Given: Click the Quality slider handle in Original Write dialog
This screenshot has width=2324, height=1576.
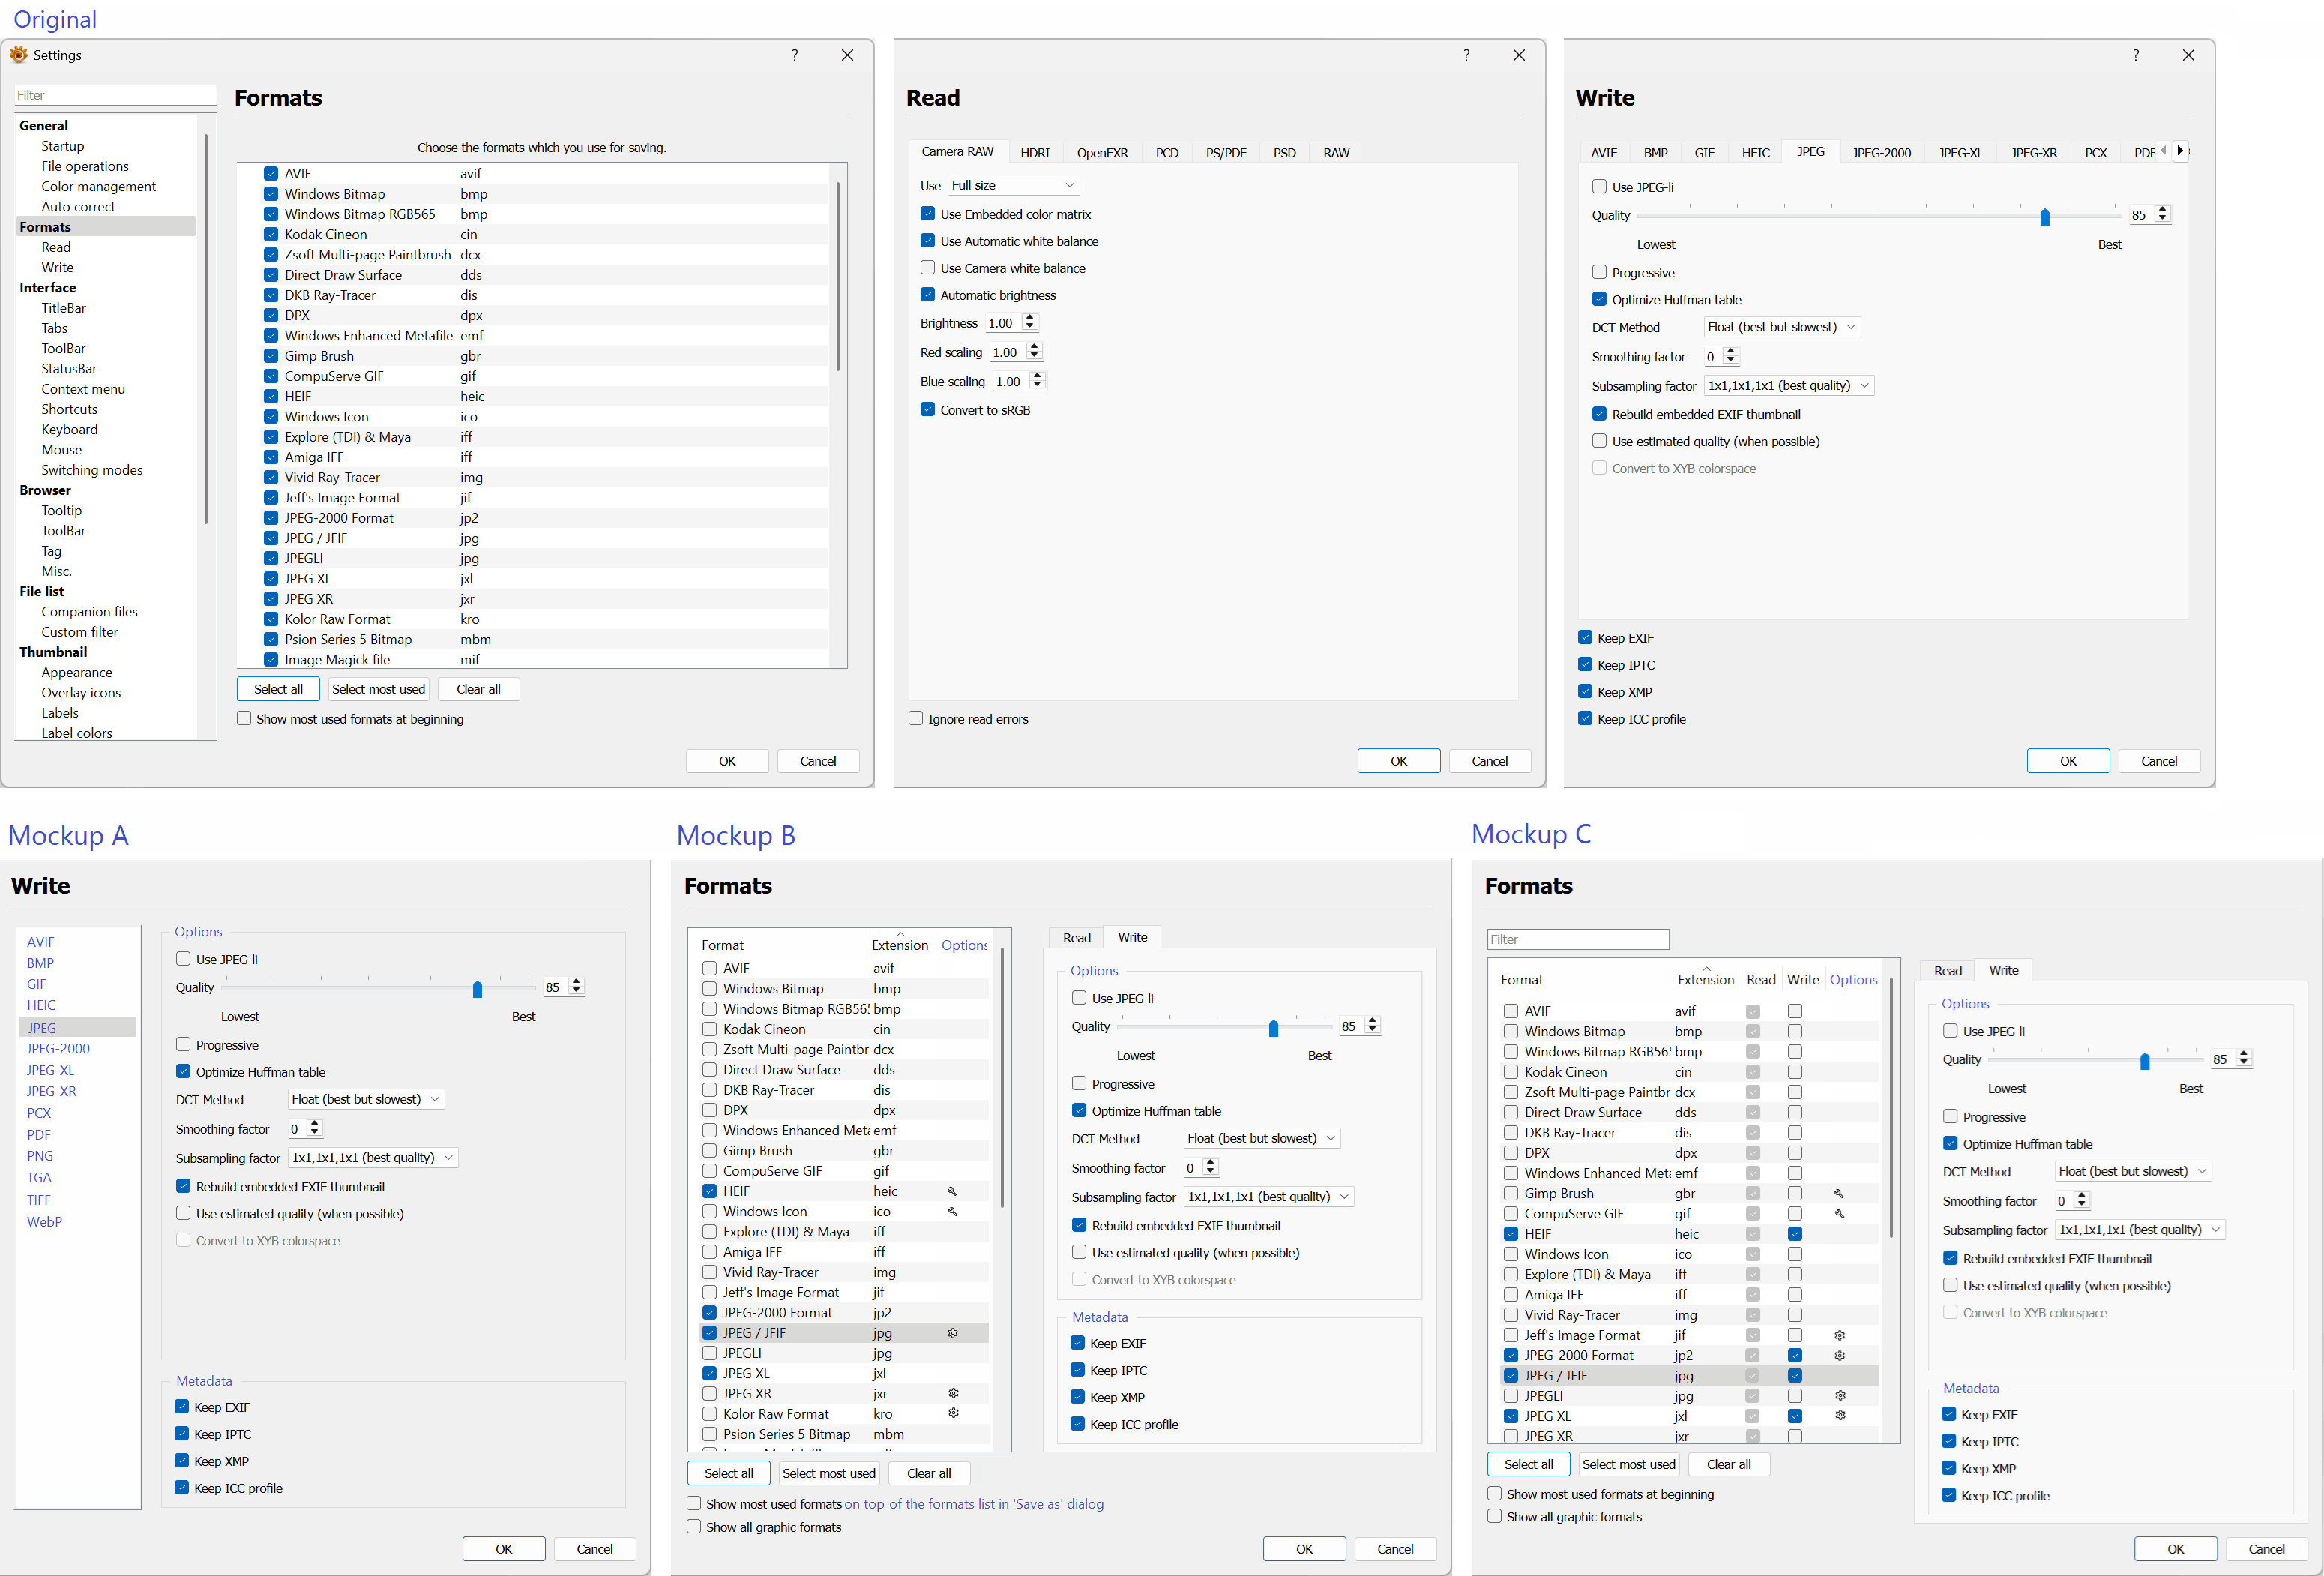Looking at the screenshot, I should 2045,217.
